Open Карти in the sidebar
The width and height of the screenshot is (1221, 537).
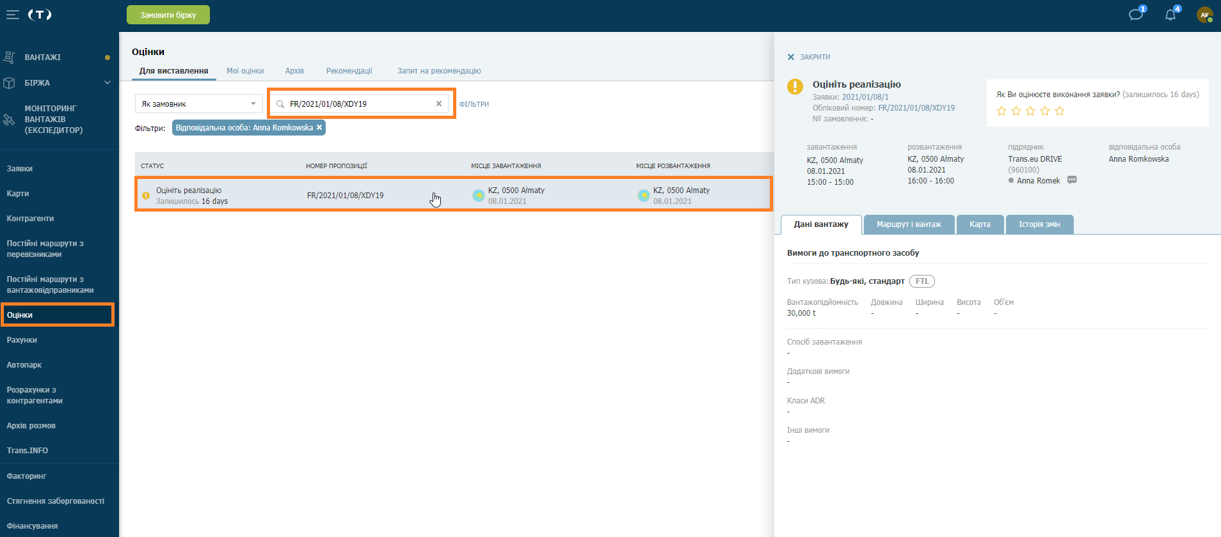(x=18, y=194)
